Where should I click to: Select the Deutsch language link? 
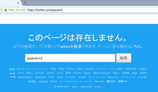pos(90,69)
